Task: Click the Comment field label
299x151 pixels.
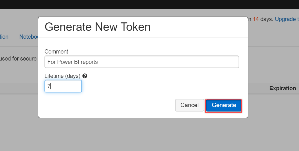Action: tap(56, 52)
